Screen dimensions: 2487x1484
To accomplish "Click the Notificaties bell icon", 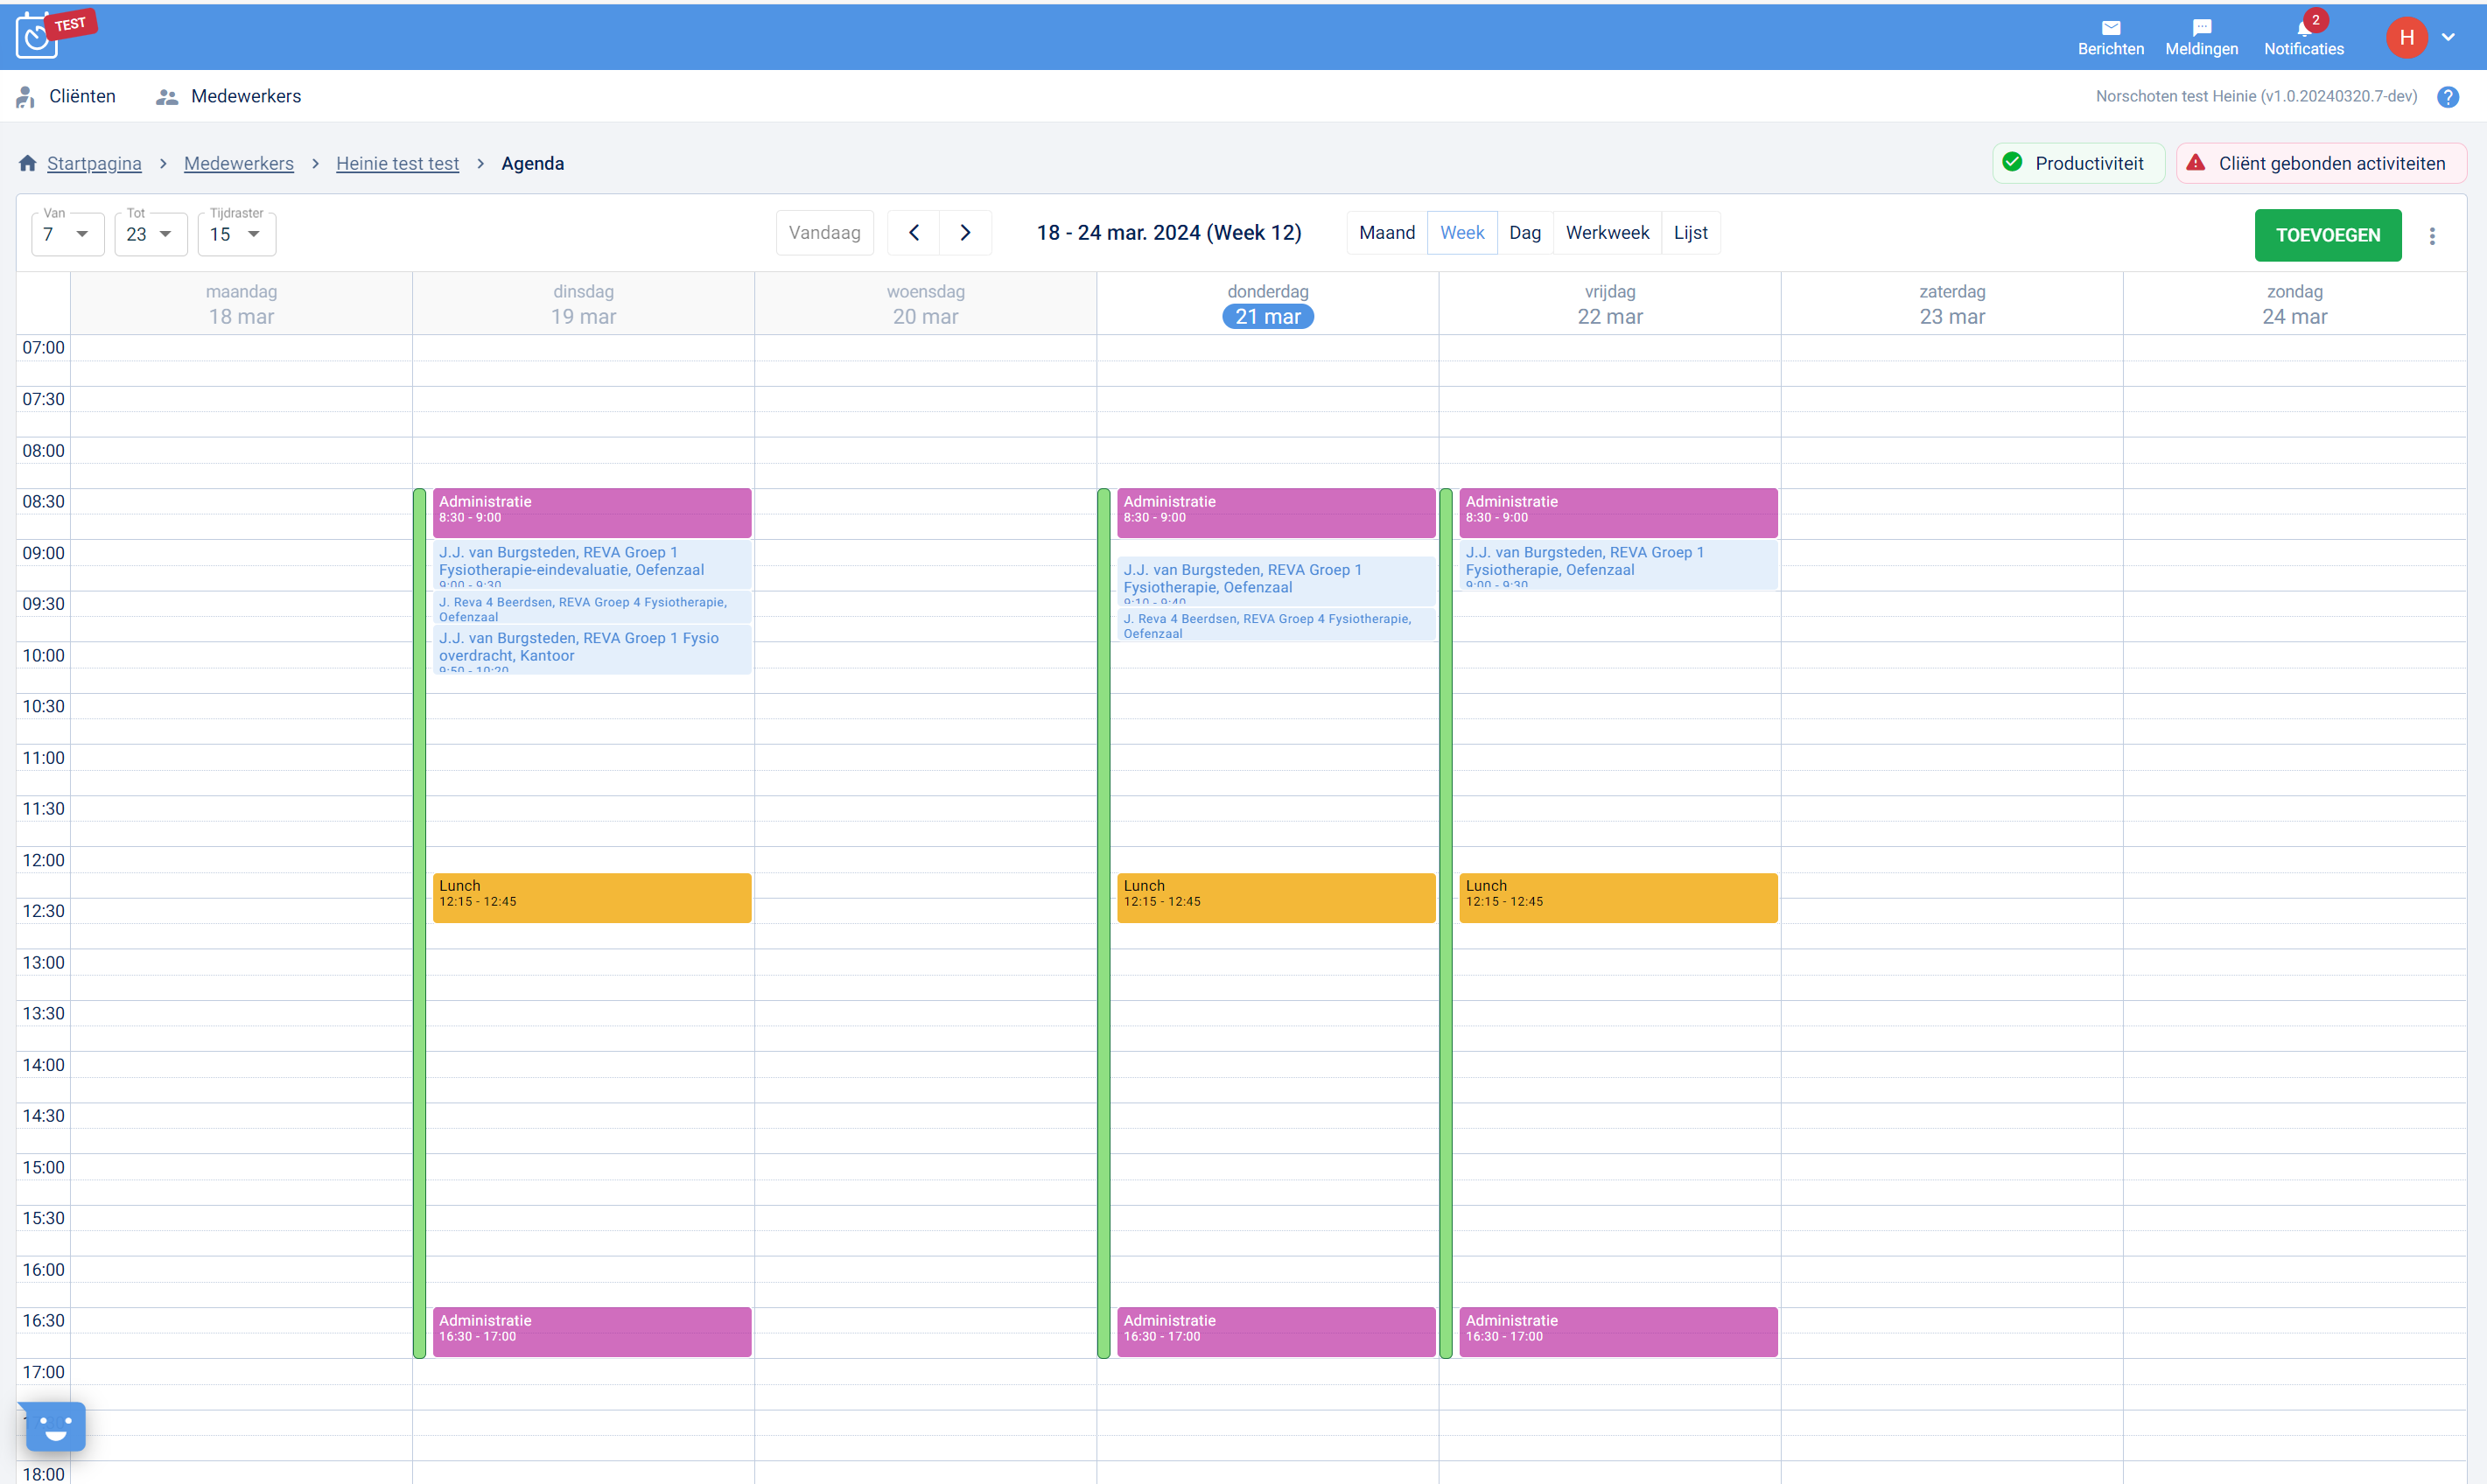I will click(2303, 28).
